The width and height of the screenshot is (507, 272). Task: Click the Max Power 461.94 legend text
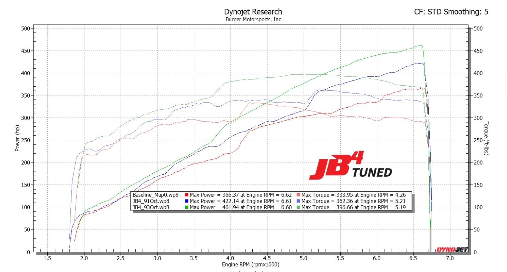pyautogui.click(x=240, y=207)
